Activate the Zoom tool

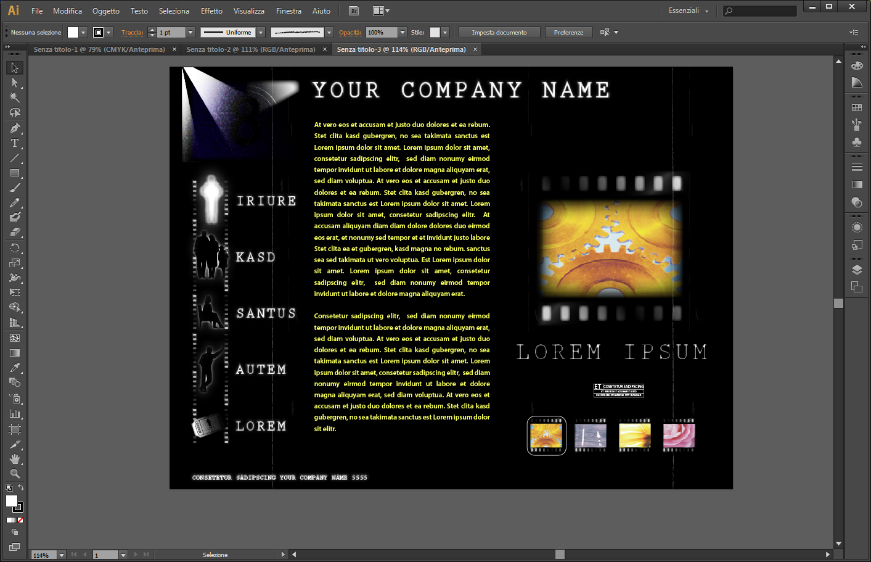pyautogui.click(x=15, y=474)
